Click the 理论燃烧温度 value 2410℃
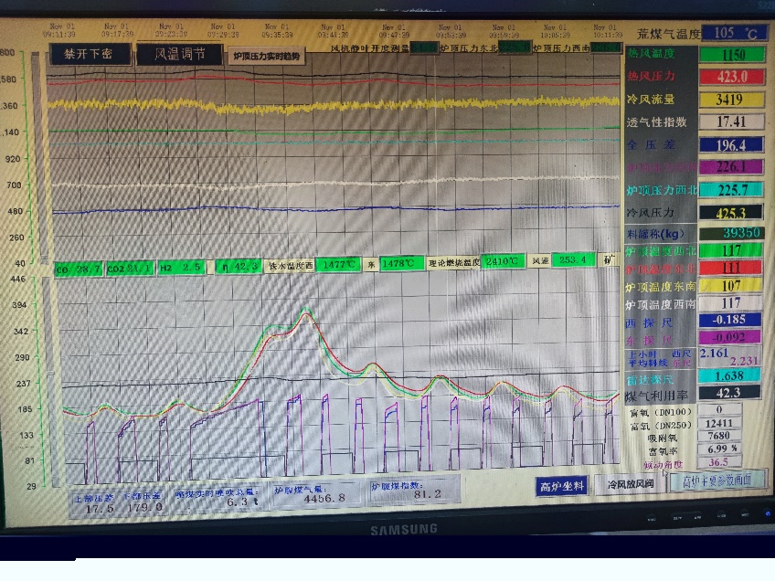Image resolution: width=775 pixels, height=581 pixels. pos(504,262)
